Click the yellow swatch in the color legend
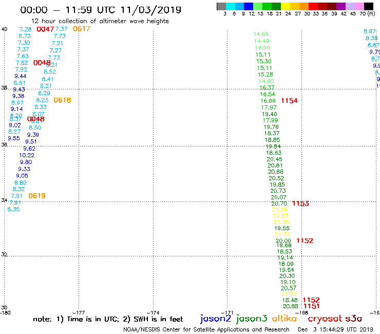380x334 pixels. (x=286, y=6)
